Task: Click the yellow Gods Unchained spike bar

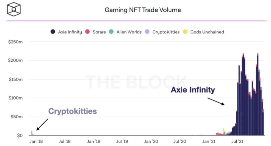Action: (x=223, y=131)
